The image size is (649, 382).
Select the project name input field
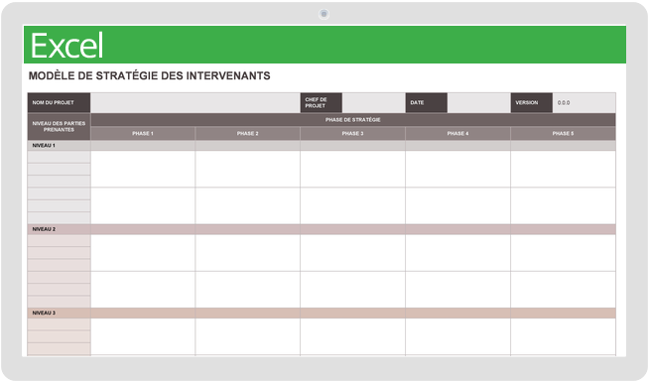click(x=195, y=102)
